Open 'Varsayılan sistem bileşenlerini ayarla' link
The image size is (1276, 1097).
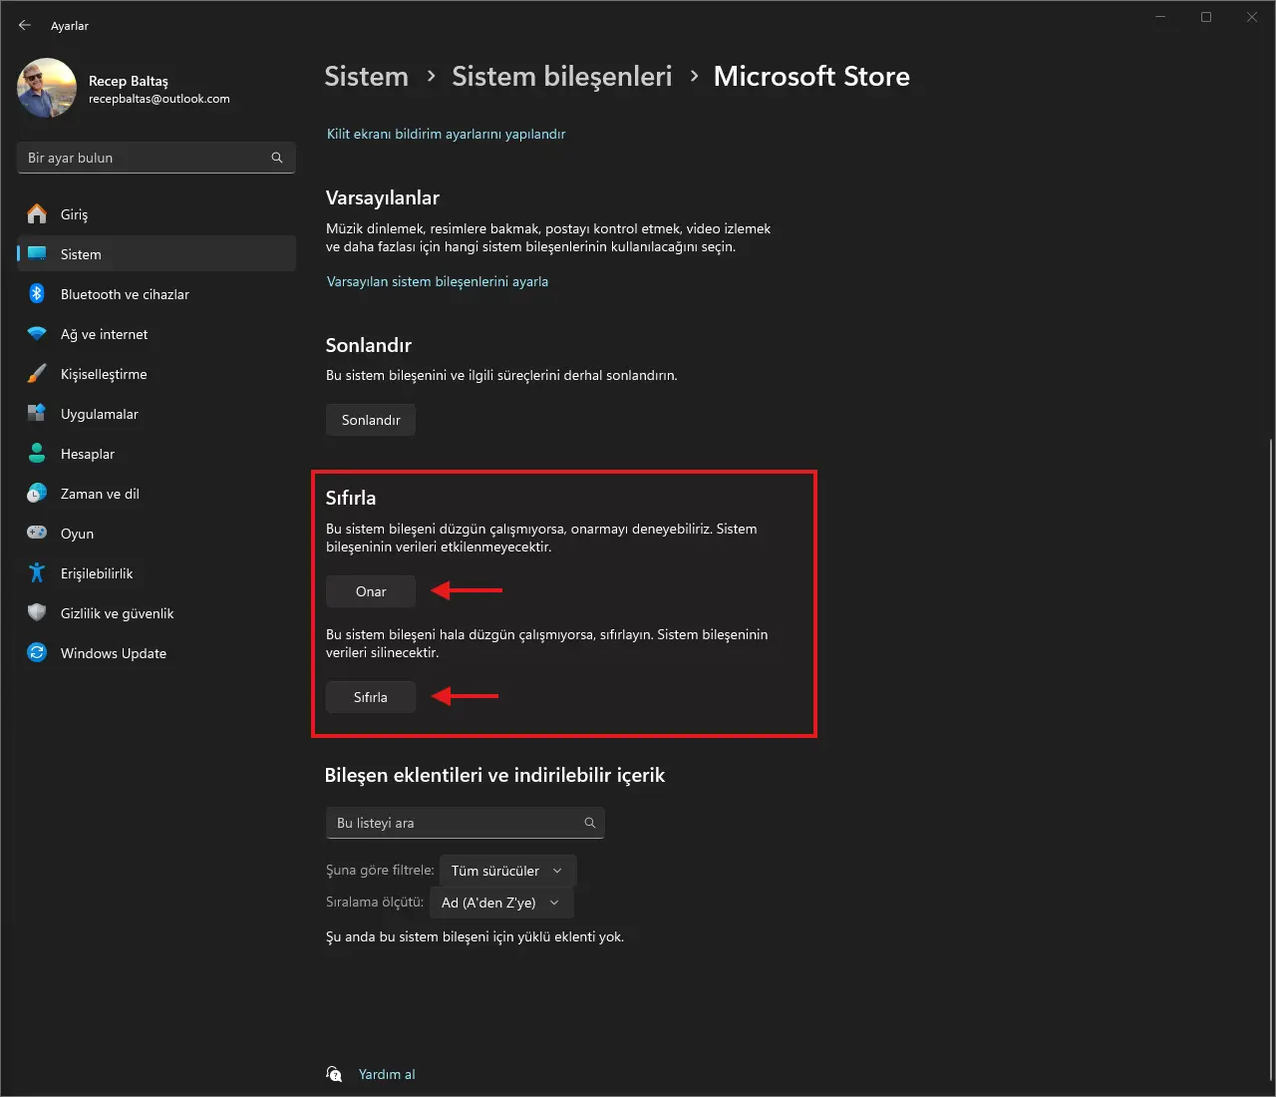pyautogui.click(x=438, y=281)
